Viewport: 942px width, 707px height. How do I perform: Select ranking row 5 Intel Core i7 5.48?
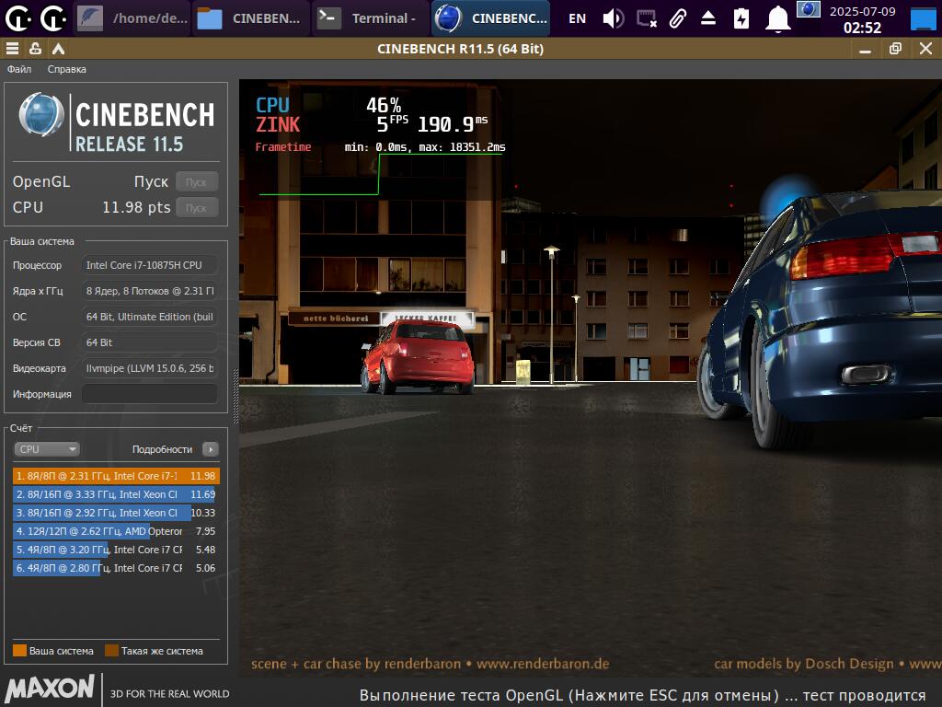tap(116, 550)
